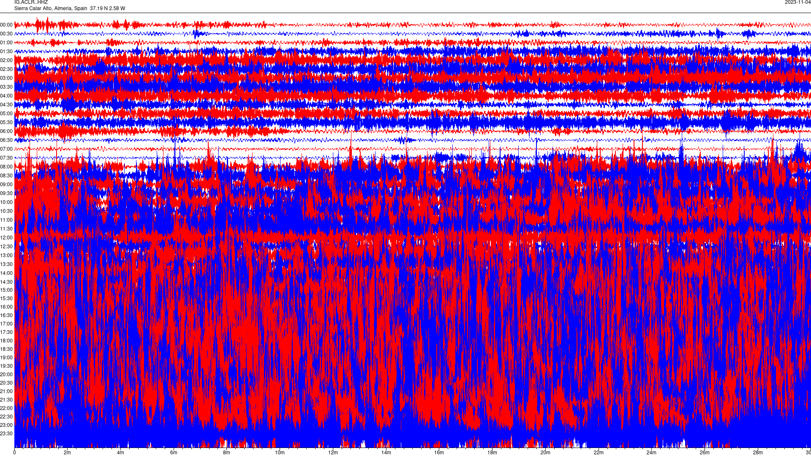811x456 pixels.
Task: Click the Sierra Calar Alto location caption
Action: tap(70, 8)
